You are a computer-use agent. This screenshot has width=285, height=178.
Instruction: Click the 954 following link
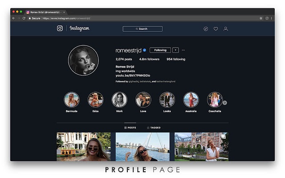click(x=176, y=59)
